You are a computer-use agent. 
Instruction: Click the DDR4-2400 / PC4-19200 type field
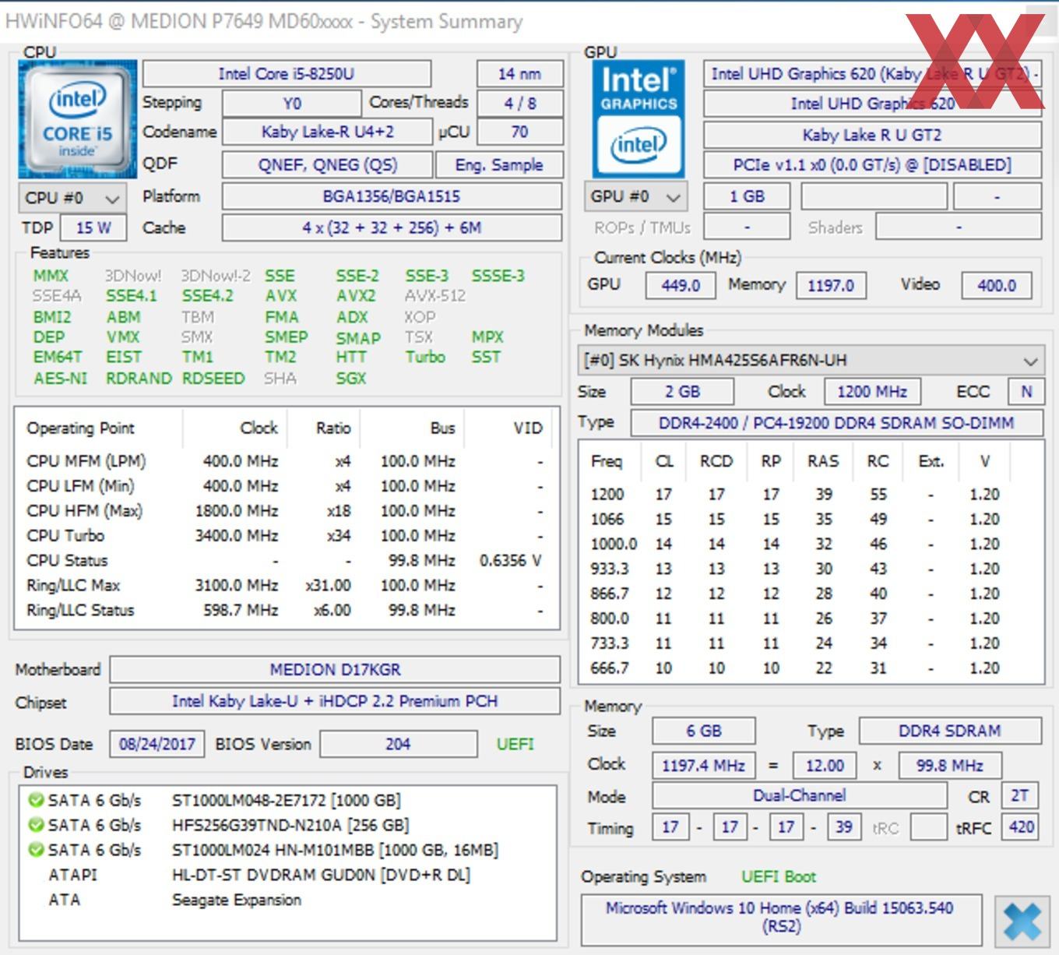[x=836, y=423]
